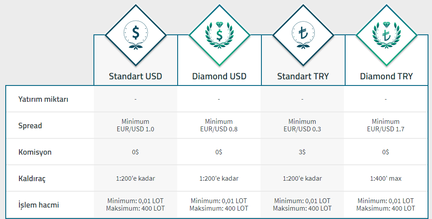Click the İşlem hacmi row label
This screenshot has width=432, height=219.
point(39,204)
